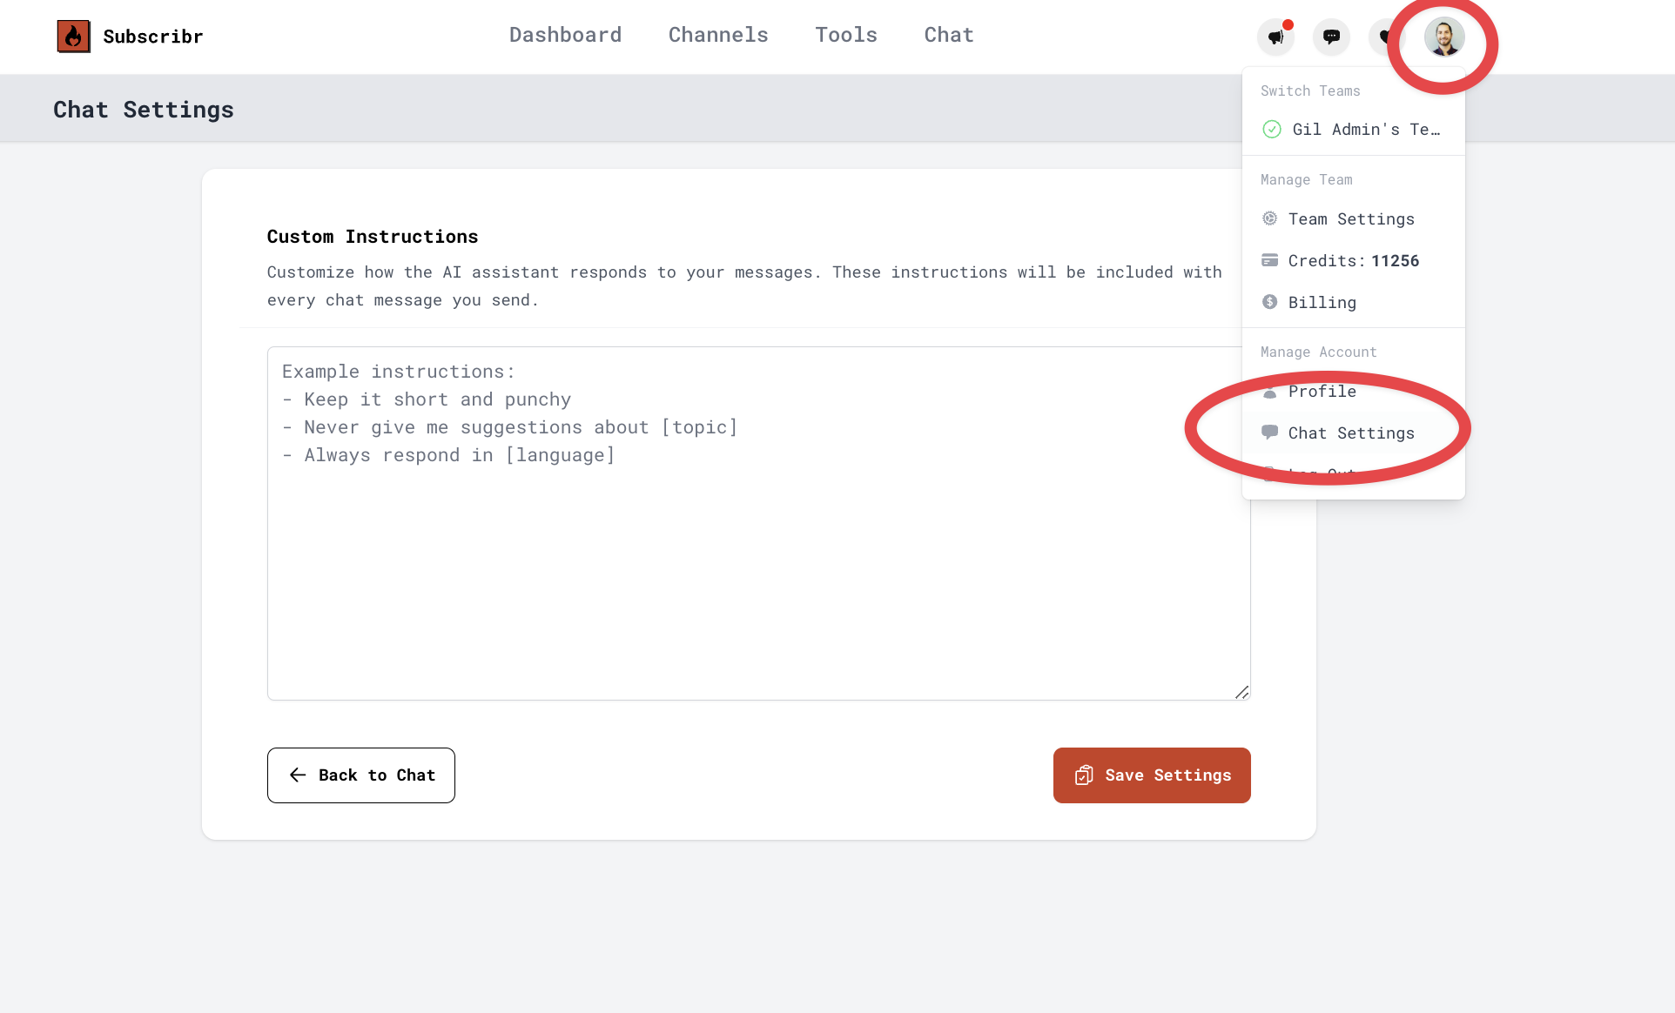Click the Chat Settings page title
This screenshot has width=1675, height=1013.
click(144, 110)
